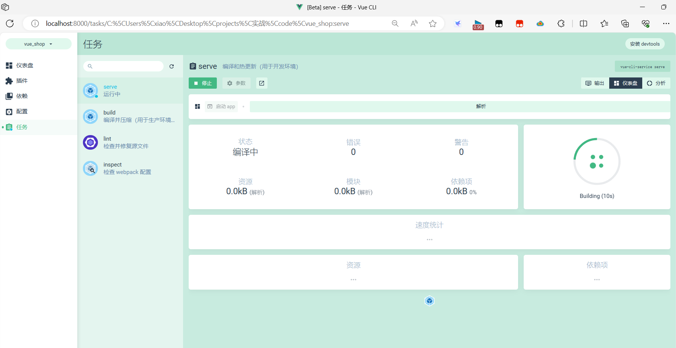Click the browser address bar URL
This screenshot has width=676, height=348.
tap(197, 24)
